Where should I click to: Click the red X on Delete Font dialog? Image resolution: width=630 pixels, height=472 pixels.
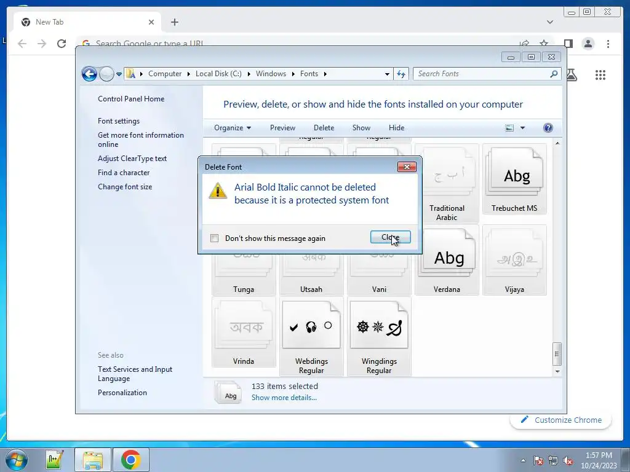407,167
